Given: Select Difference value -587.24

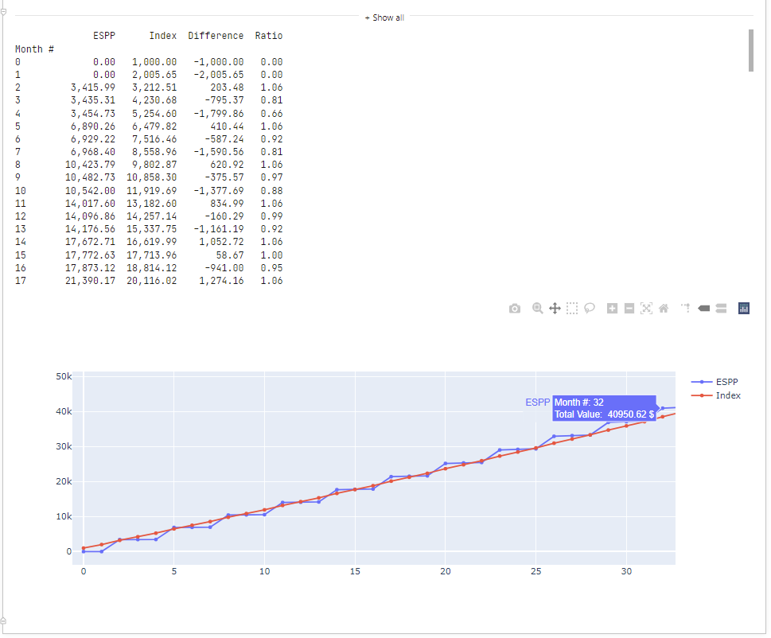Looking at the screenshot, I should coord(224,139).
